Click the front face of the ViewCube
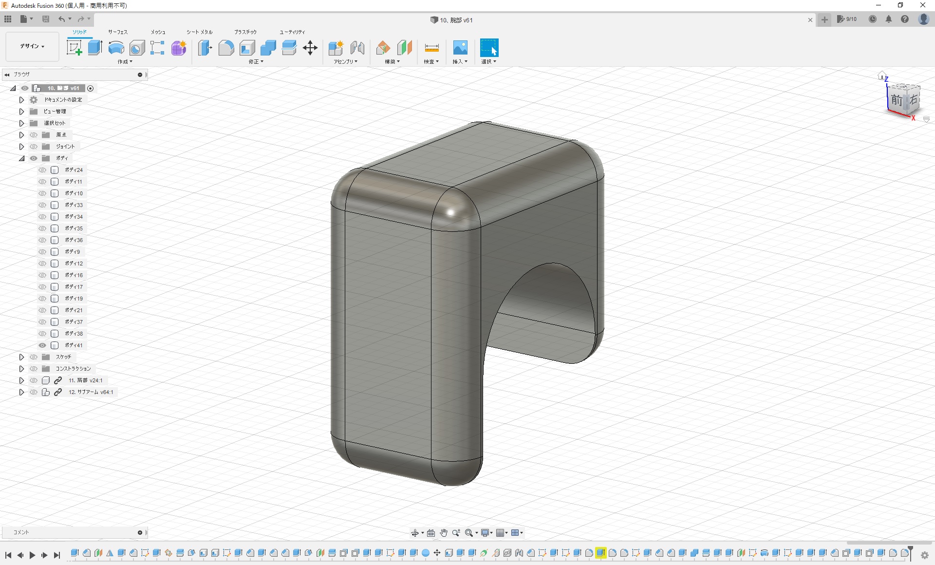 [897, 100]
